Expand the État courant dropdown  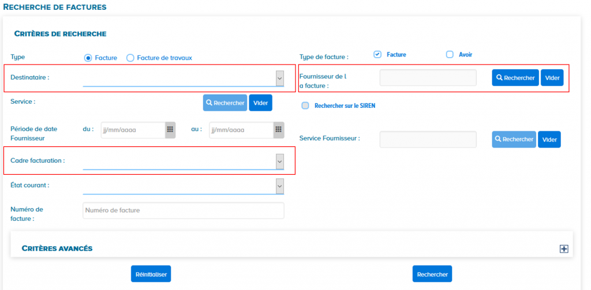279,186
